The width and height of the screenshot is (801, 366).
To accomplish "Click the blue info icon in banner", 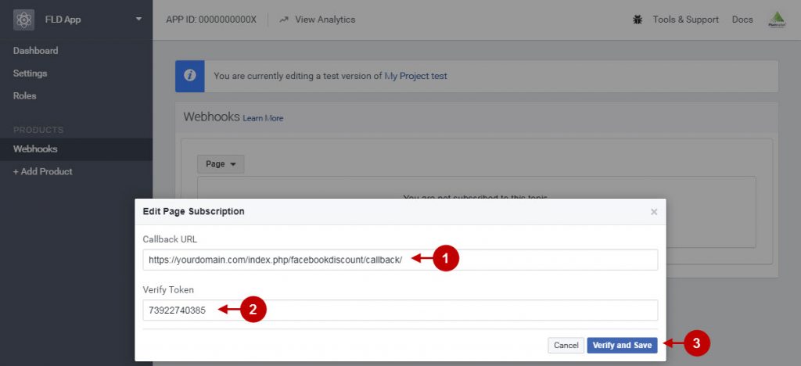I will (190, 76).
